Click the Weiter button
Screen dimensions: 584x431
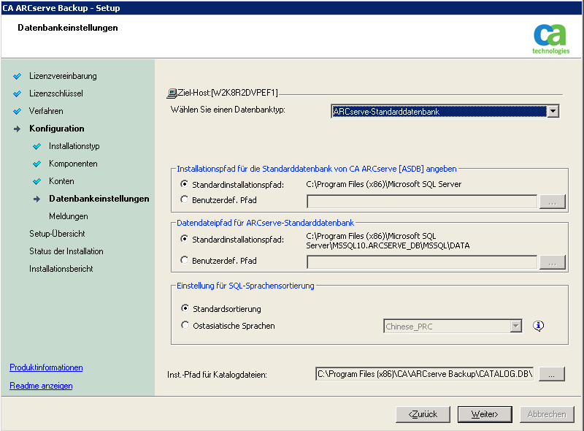tap(485, 414)
